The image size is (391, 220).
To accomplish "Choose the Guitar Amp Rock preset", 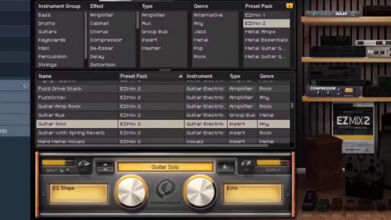I will point(163,106).
